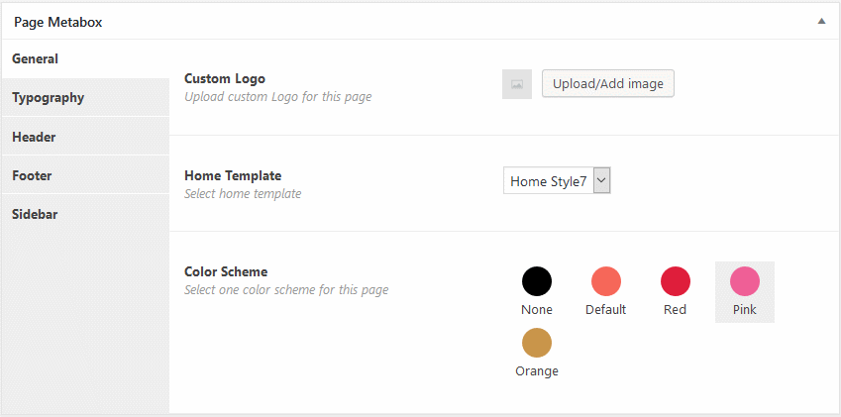Click the Orange scheme text label
Image resolution: width=841 pixels, height=417 pixels.
(x=536, y=370)
